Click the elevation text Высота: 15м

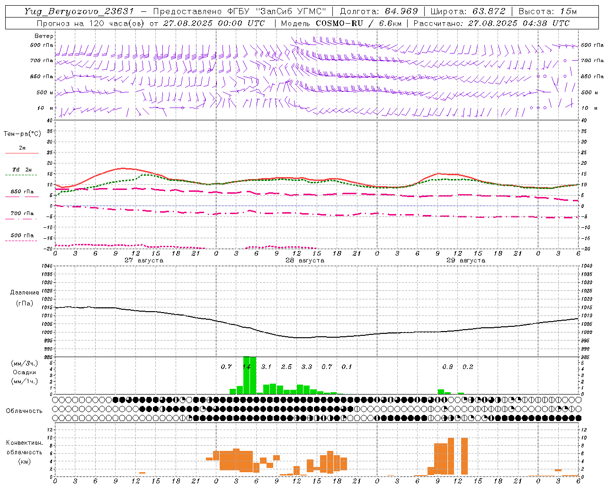[548, 11]
